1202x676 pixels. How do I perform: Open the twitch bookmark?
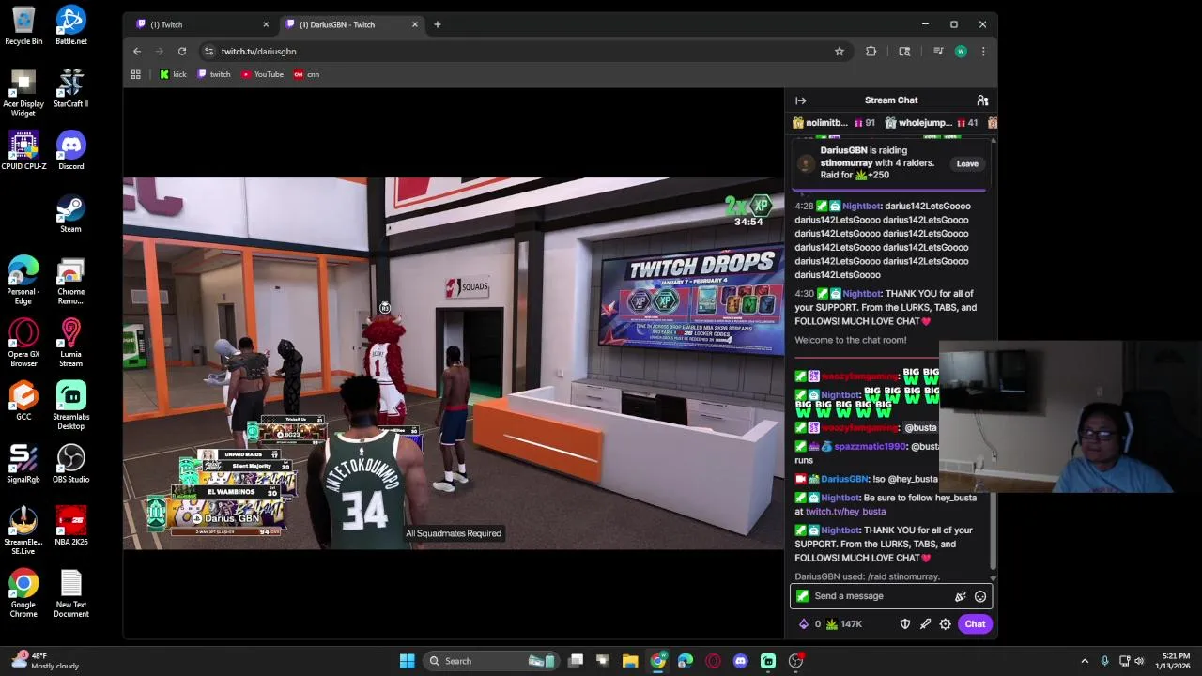[x=214, y=74]
